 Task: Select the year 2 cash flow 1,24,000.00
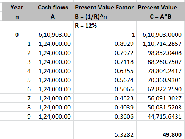(x=53, y=53)
